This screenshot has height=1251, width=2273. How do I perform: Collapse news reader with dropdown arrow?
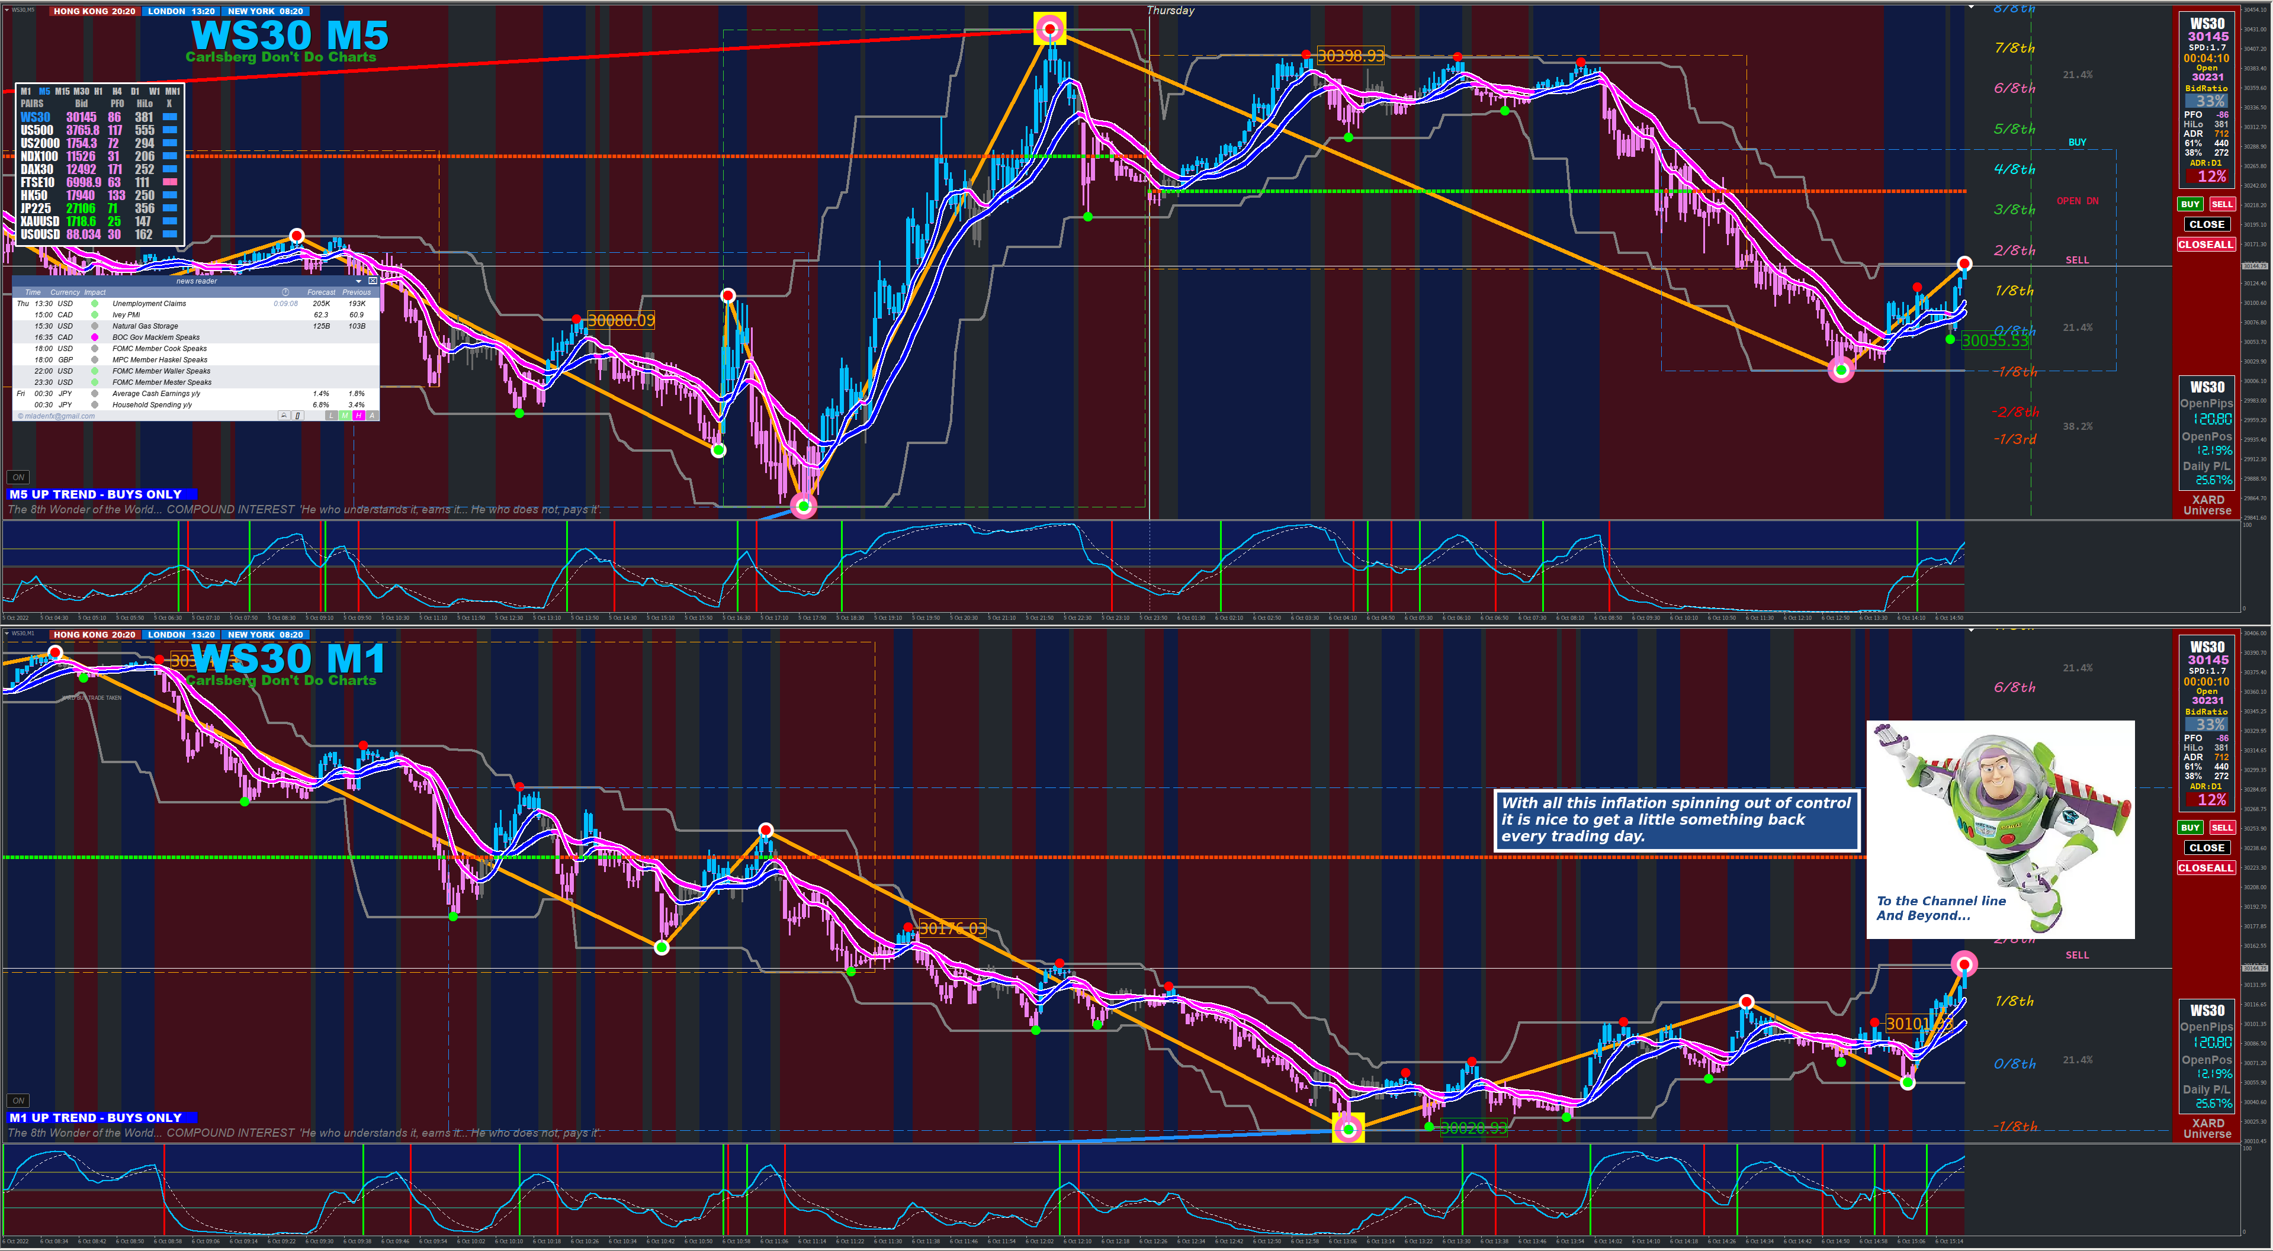(358, 281)
